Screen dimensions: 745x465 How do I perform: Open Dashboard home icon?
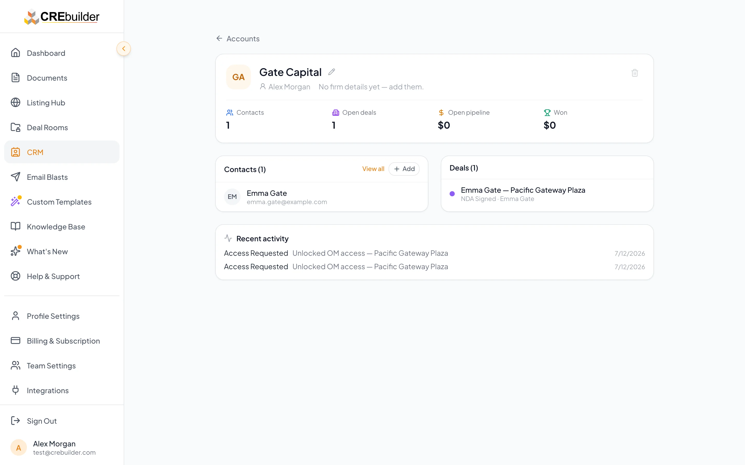tap(16, 53)
